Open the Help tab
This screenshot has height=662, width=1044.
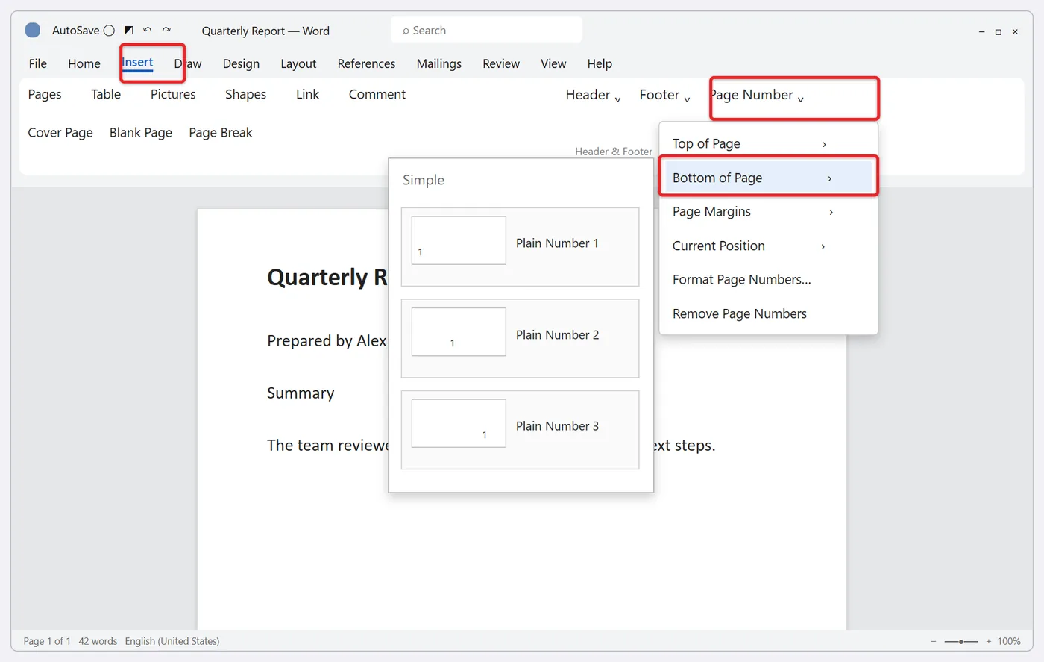pyautogui.click(x=600, y=64)
